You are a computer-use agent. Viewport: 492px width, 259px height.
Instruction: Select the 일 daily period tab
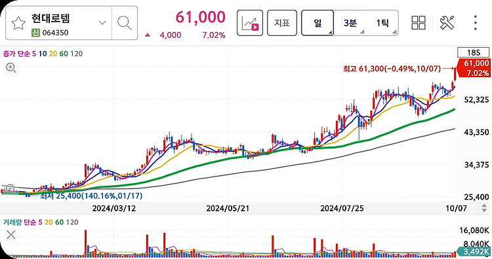(318, 23)
